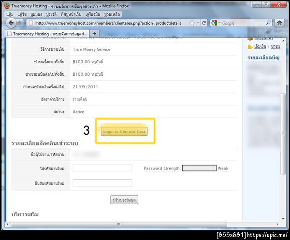290x240 pixels.
Task: Minimize the Firefox window
Action: (x=257, y=5)
